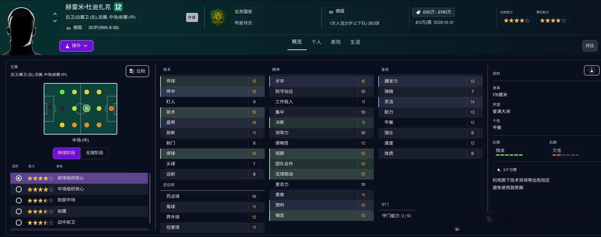Select the highlighted central midfield position dot on the pitch
This screenshot has height=237, width=601.
point(86,108)
